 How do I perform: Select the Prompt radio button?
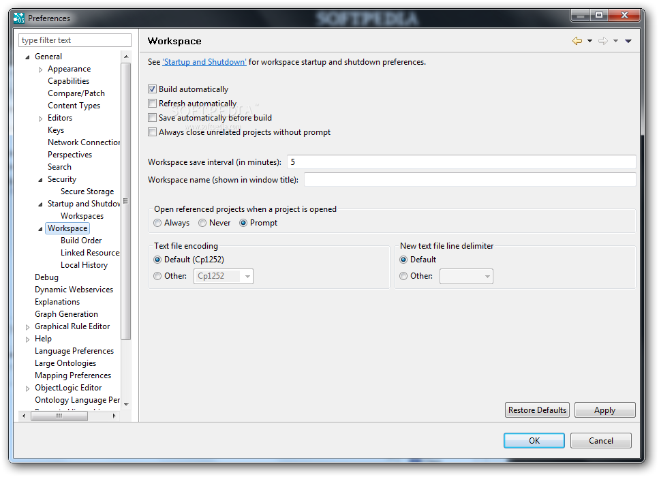pos(243,223)
